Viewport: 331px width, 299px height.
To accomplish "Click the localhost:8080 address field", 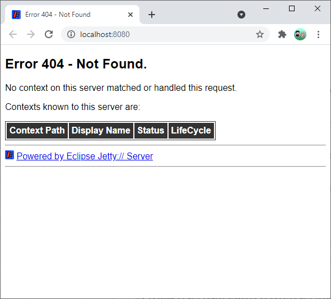I will 165,34.
